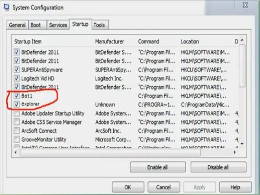Viewport: 260px width, 195px height.
Task: Enable Adobe Updater Startup Utility checkbox
Action: (x=17, y=113)
